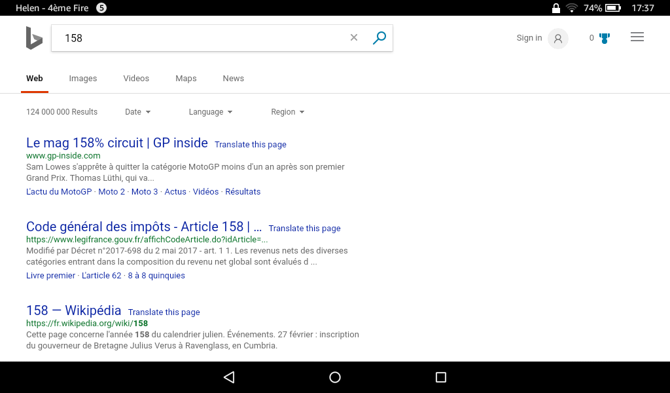Image resolution: width=670 pixels, height=393 pixels.
Task: Open the rewards trophy icon
Action: pyautogui.click(x=604, y=38)
